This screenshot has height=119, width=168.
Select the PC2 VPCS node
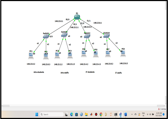(x=46, y=56)
